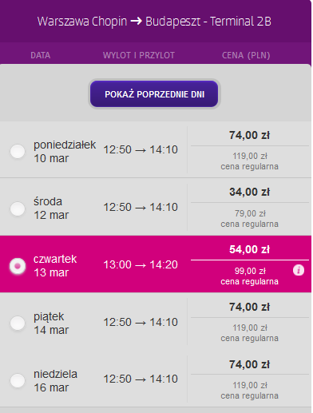Click the 119,00 zł regular price for piątek
Viewport: 313px width, 413px height.
point(250,328)
